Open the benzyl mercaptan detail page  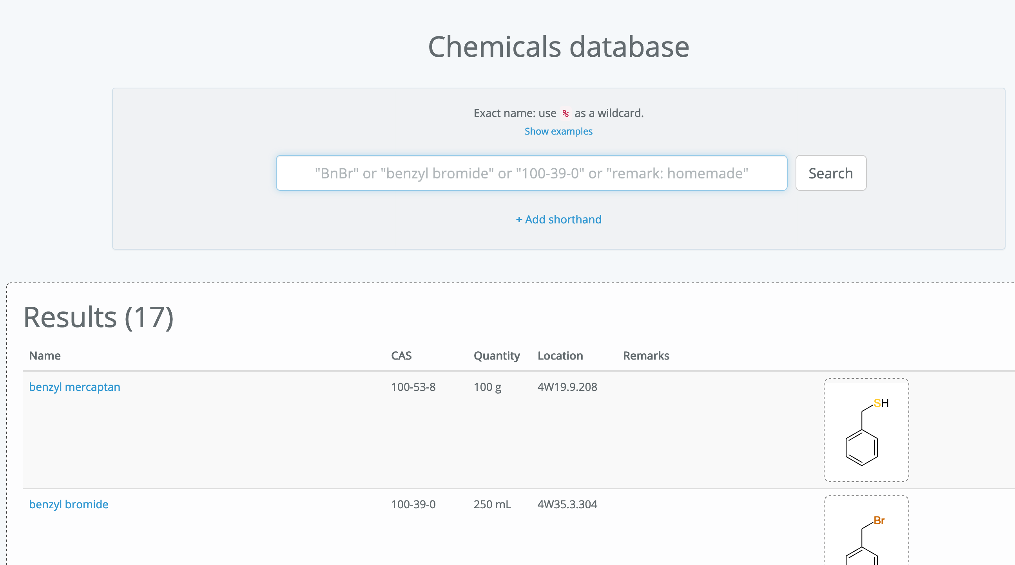click(x=74, y=387)
